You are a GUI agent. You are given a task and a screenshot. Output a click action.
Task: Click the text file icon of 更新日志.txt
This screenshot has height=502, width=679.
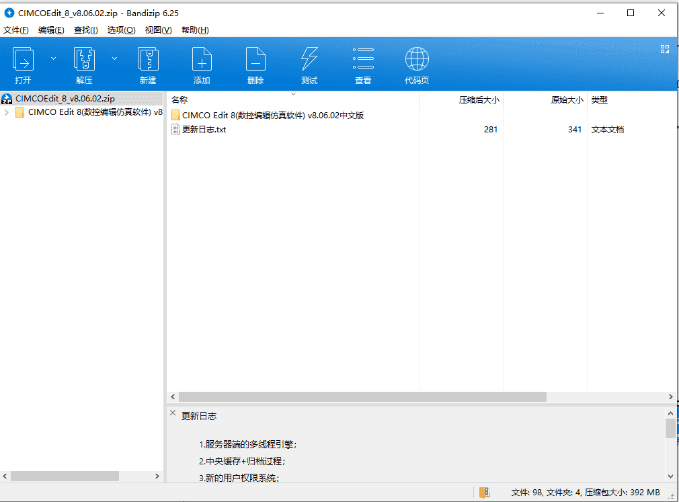(x=175, y=130)
